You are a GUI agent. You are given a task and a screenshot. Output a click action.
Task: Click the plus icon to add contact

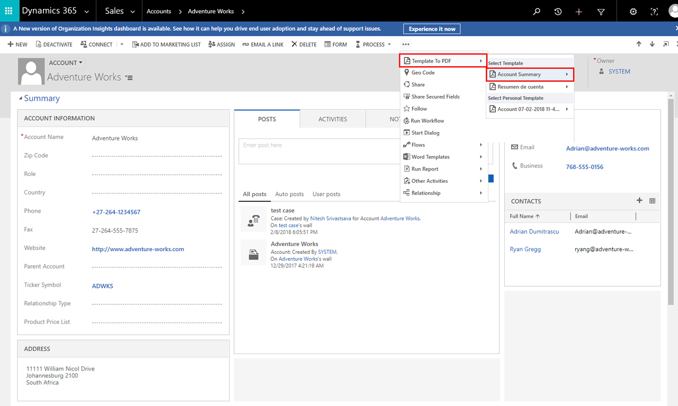[639, 200]
